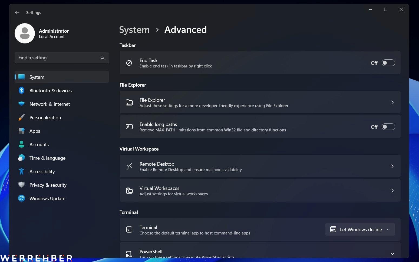Open Apps settings
Viewport: 419px width, 262px height.
point(62,131)
